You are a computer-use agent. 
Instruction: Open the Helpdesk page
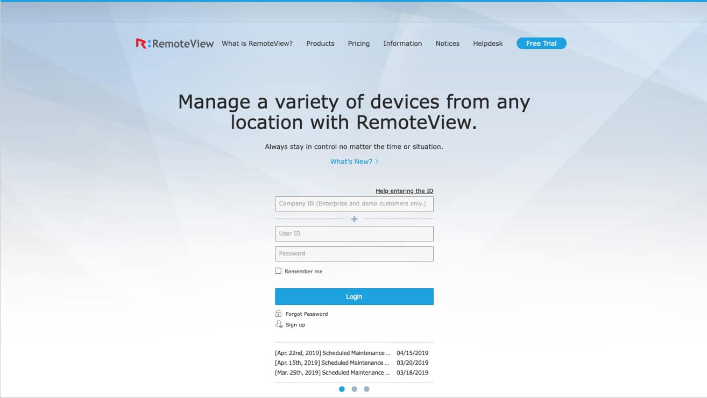click(x=488, y=44)
